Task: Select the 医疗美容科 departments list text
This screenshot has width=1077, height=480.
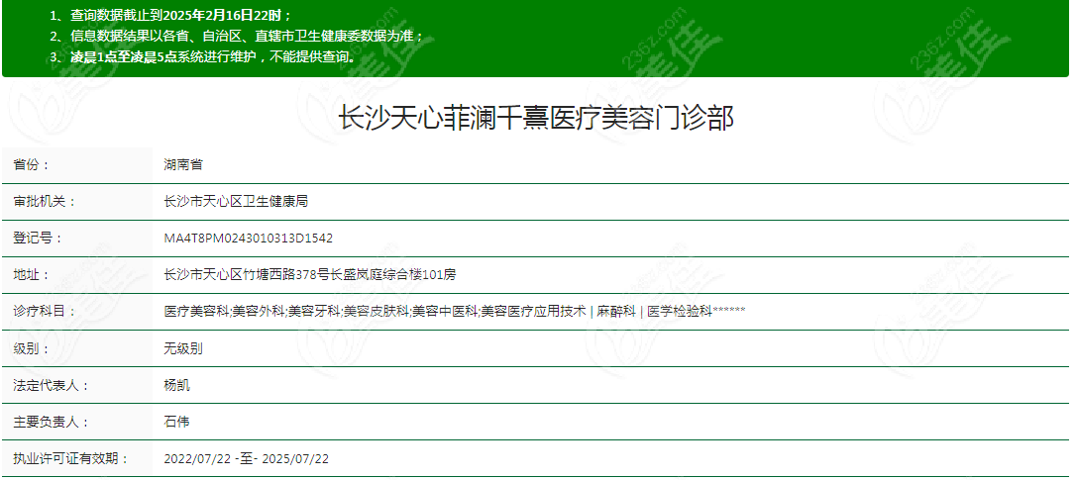Action: pos(454,312)
